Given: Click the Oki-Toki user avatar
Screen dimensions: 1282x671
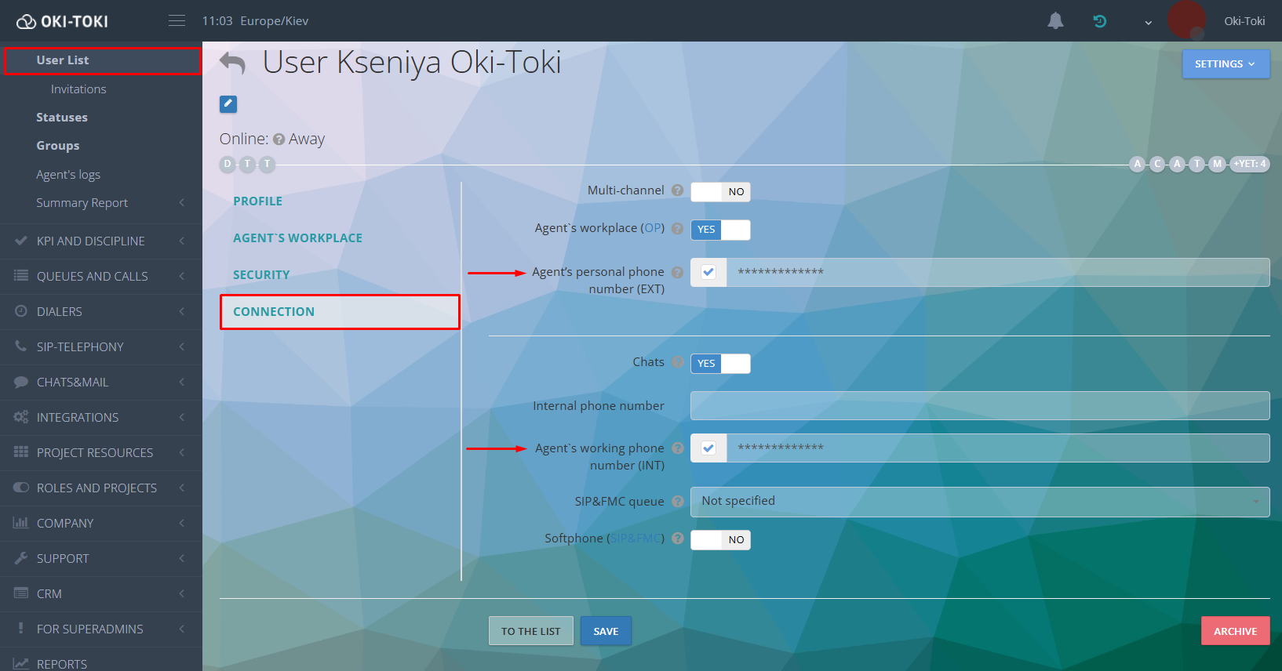Looking at the screenshot, I should pos(1186,20).
